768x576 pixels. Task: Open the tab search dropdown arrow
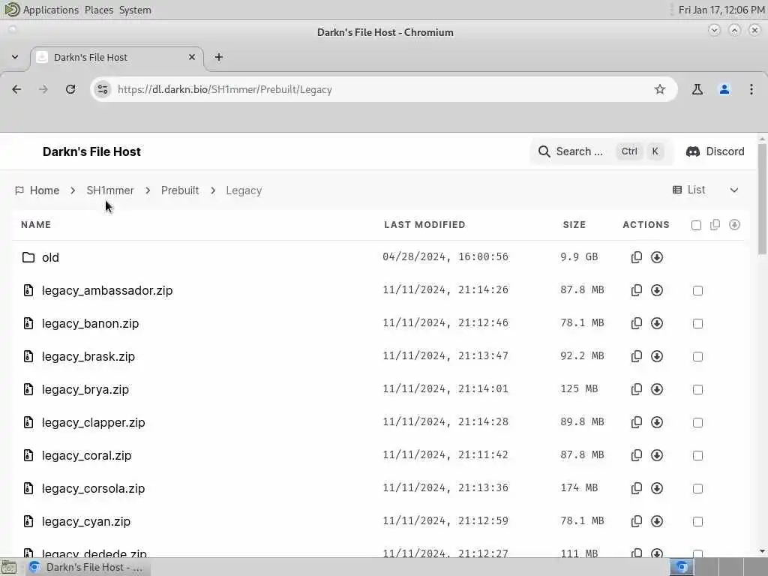click(x=15, y=57)
